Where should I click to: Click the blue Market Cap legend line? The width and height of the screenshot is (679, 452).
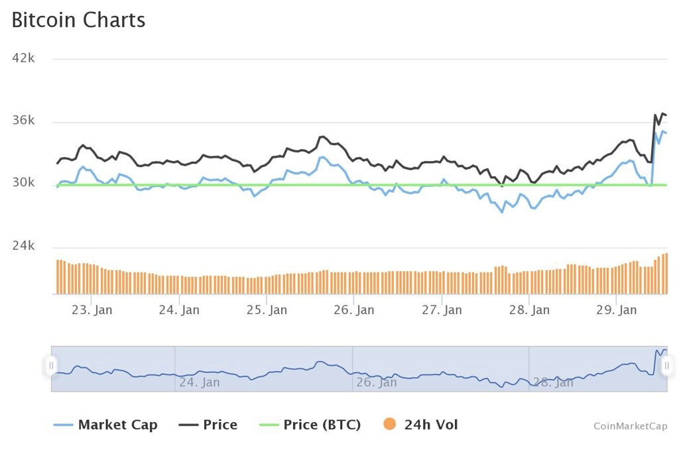(63, 425)
